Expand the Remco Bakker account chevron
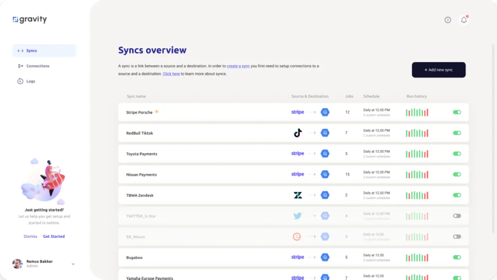Screen dimensions: 497x280 click(x=73, y=264)
